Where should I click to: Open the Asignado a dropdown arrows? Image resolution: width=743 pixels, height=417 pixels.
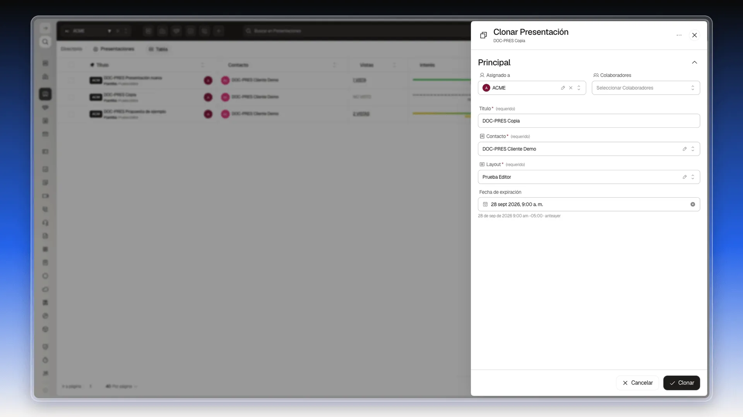point(579,88)
